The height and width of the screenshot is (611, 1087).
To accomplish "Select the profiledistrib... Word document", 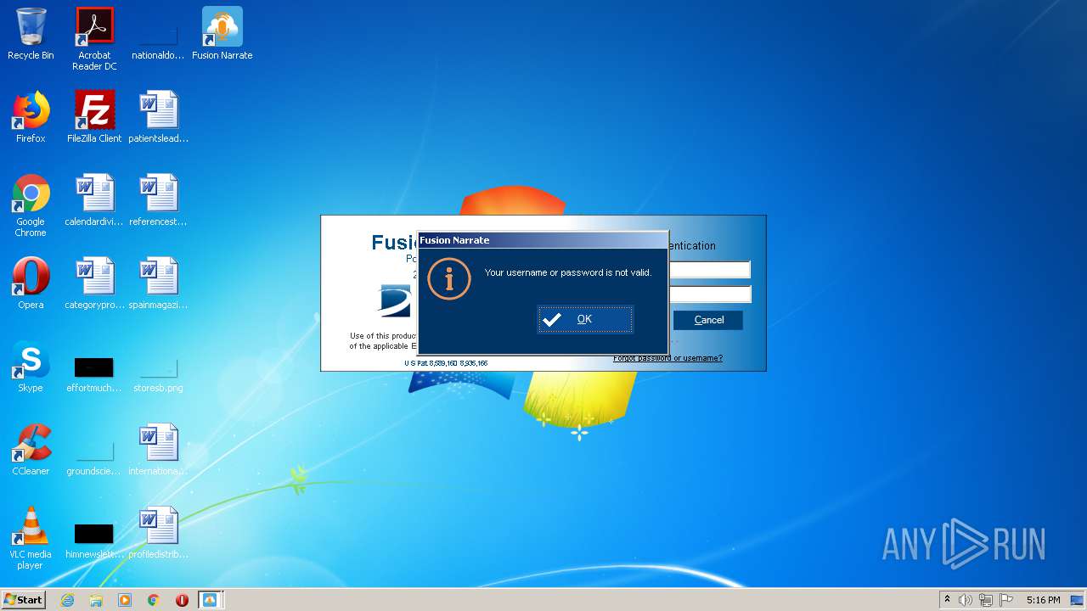I will coord(159,533).
